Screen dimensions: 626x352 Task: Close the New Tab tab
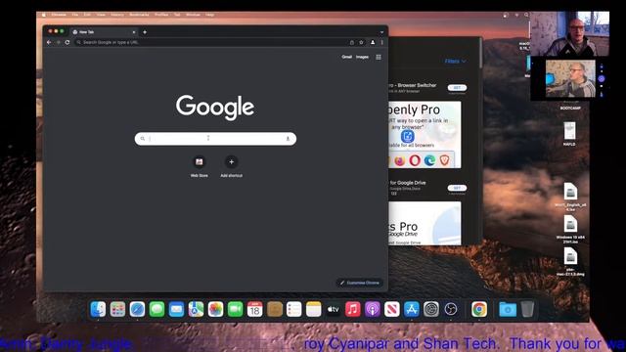pos(134,32)
